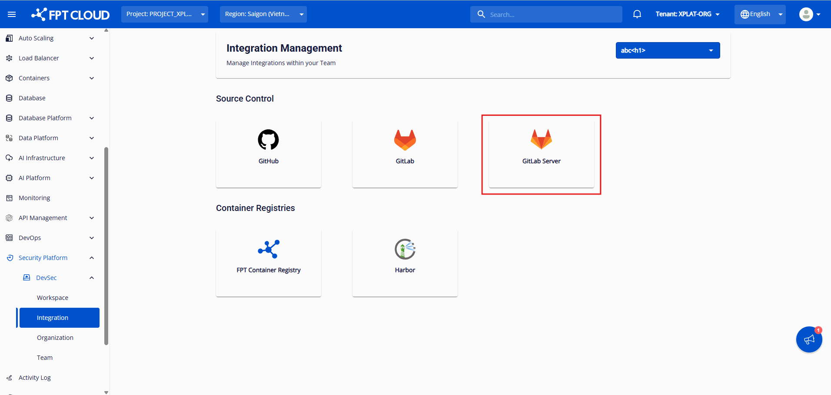
Task: Expand the Auto Scaling chevron
Action: (x=92, y=38)
